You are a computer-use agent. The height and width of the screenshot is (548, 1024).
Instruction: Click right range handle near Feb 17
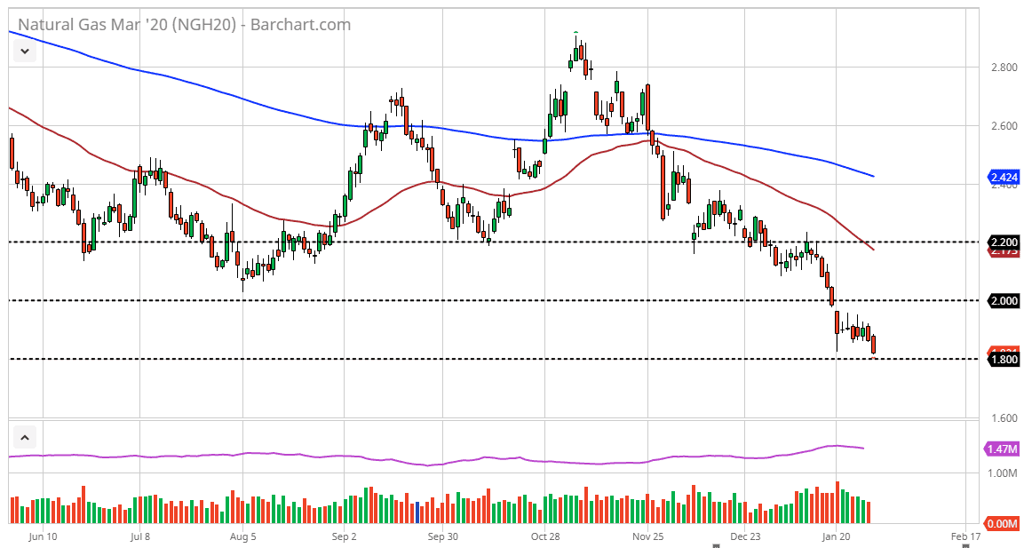966,545
